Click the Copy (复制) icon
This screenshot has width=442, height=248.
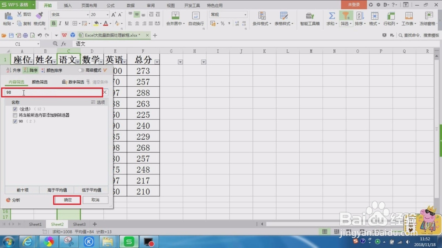pos(19,23)
